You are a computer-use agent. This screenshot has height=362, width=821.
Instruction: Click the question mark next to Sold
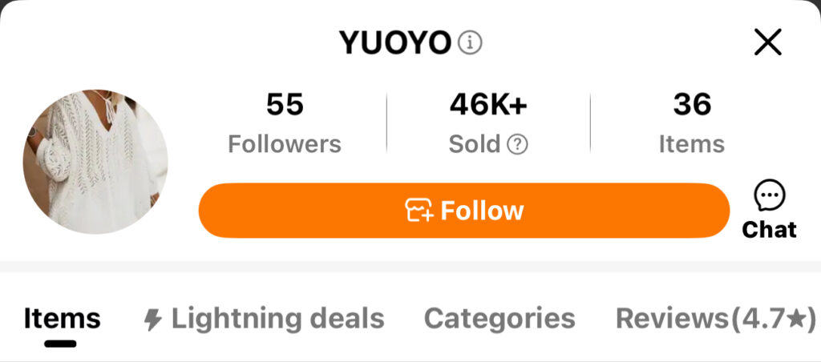tap(518, 144)
